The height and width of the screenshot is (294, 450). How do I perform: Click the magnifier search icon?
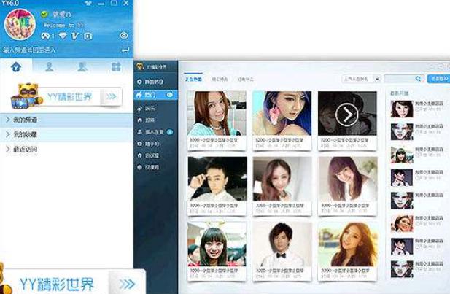419,78
